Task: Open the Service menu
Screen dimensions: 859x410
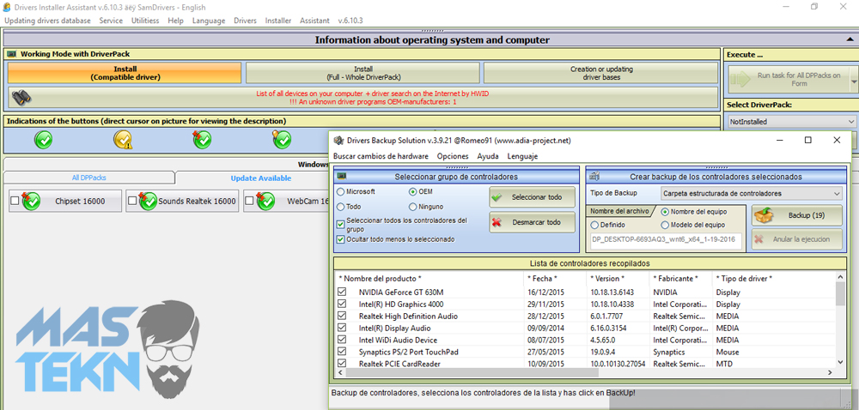Action: click(x=111, y=21)
